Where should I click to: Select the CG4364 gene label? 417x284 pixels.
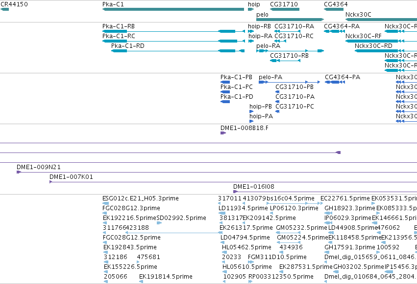coord(336,4)
